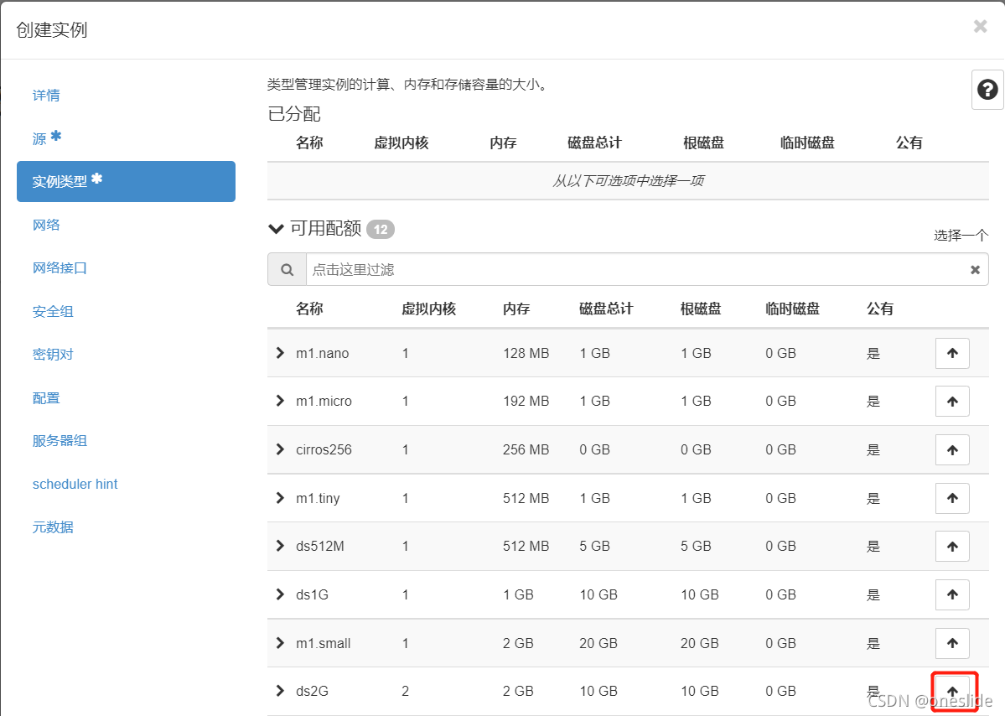Sort available list by 根磁盘 column
1005x716 pixels.
pos(701,309)
